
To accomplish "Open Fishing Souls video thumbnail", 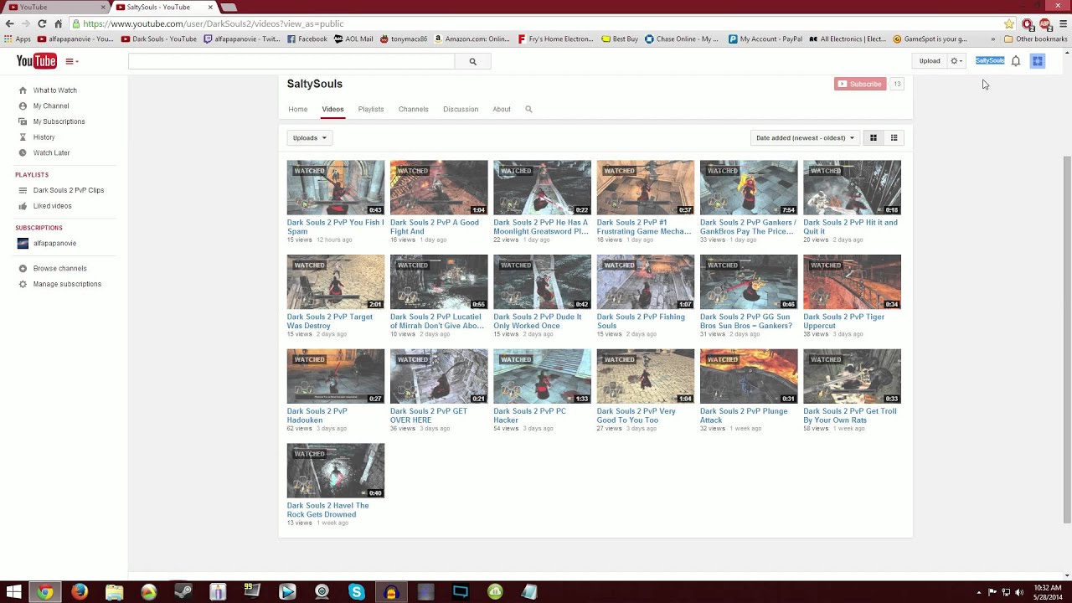I will [x=646, y=282].
